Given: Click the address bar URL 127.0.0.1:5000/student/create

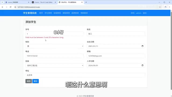Looking at the screenshot, I should point(29,7).
